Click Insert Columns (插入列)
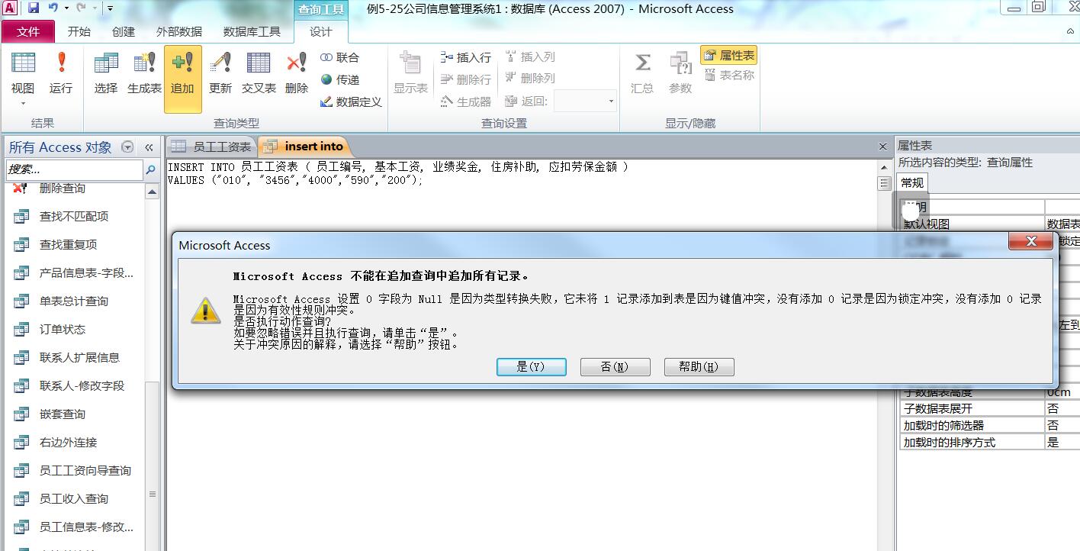1080x551 pixels. [x=530, y=57]
